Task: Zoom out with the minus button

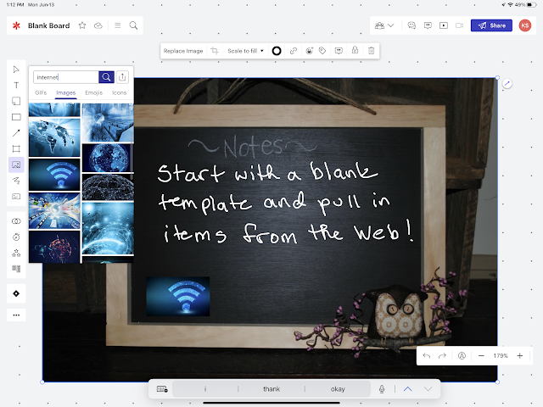Action: tap(481, 356)
